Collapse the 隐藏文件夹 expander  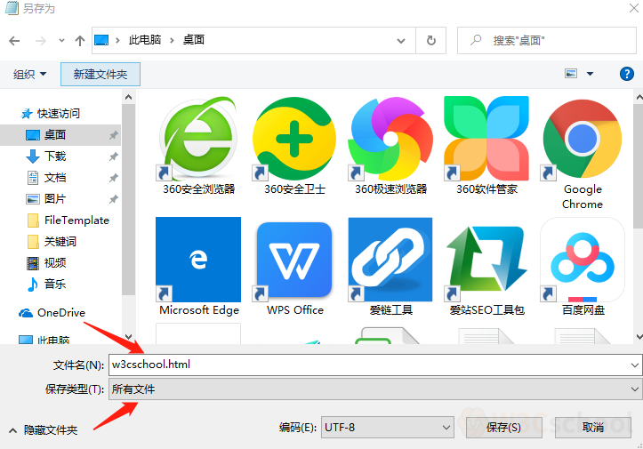point(43,430)
